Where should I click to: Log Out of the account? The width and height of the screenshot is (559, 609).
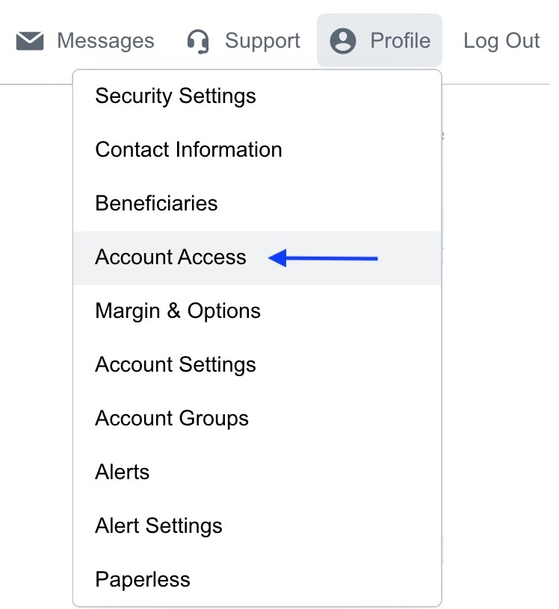point(501,40)
